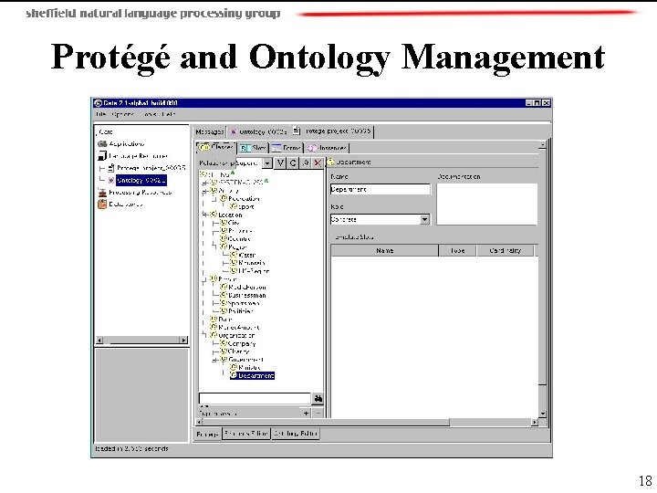Collapse the Activity tree node

204,191
